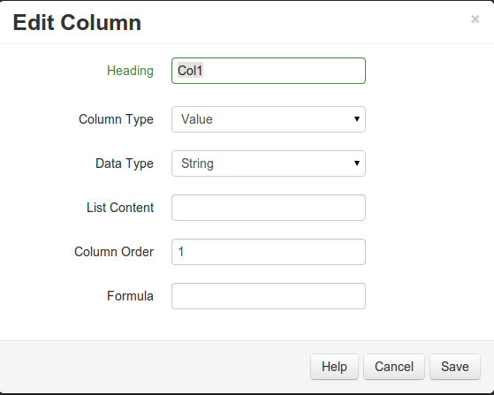Click the Column Order field
494x395 pixels.
click(269, 252)
